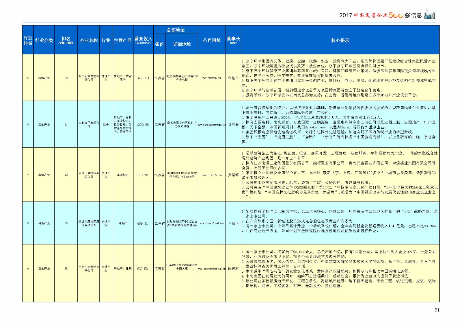Click national rank 20 cell
Image resolution: width=462 pixels, height=327 pixels.
(66, 78)
